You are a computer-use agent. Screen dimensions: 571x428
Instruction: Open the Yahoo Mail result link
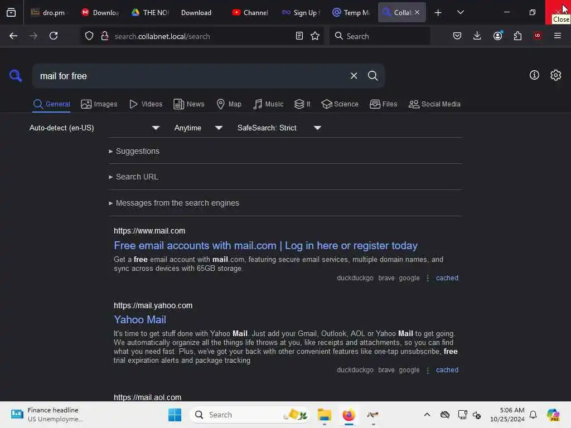140,319
